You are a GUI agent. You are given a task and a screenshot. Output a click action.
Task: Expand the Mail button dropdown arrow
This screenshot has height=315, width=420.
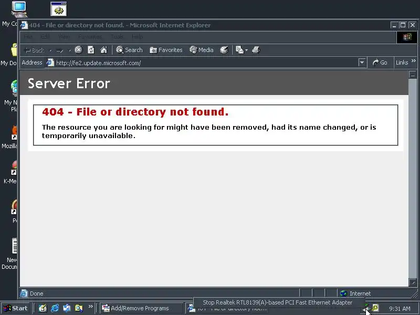coord(246,50)
